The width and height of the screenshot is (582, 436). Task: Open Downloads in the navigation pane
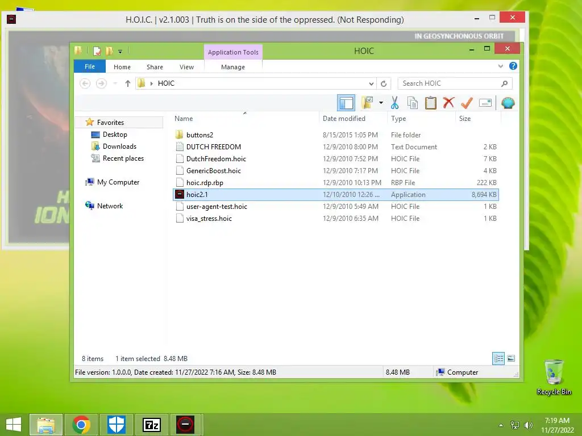[x=119, y=146]
